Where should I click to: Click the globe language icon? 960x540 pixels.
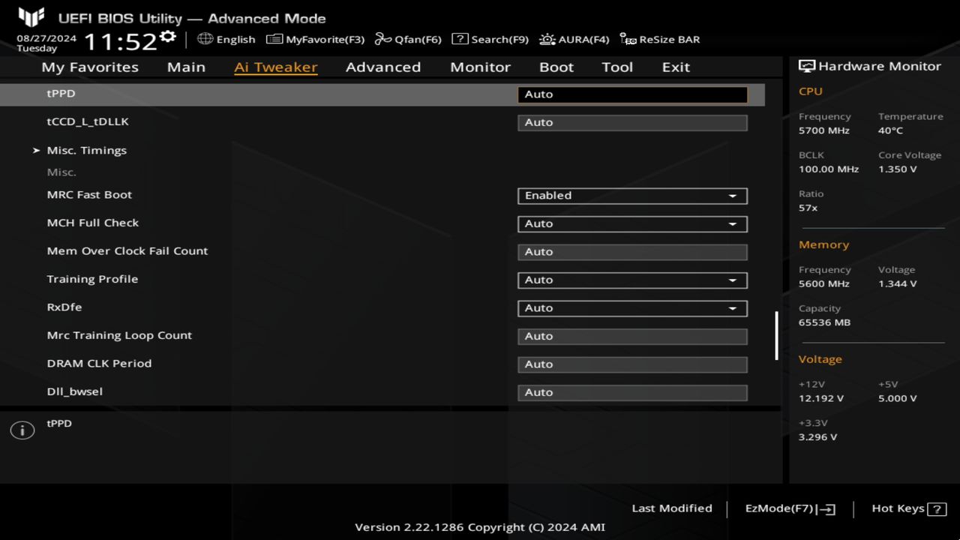[205, 39]
